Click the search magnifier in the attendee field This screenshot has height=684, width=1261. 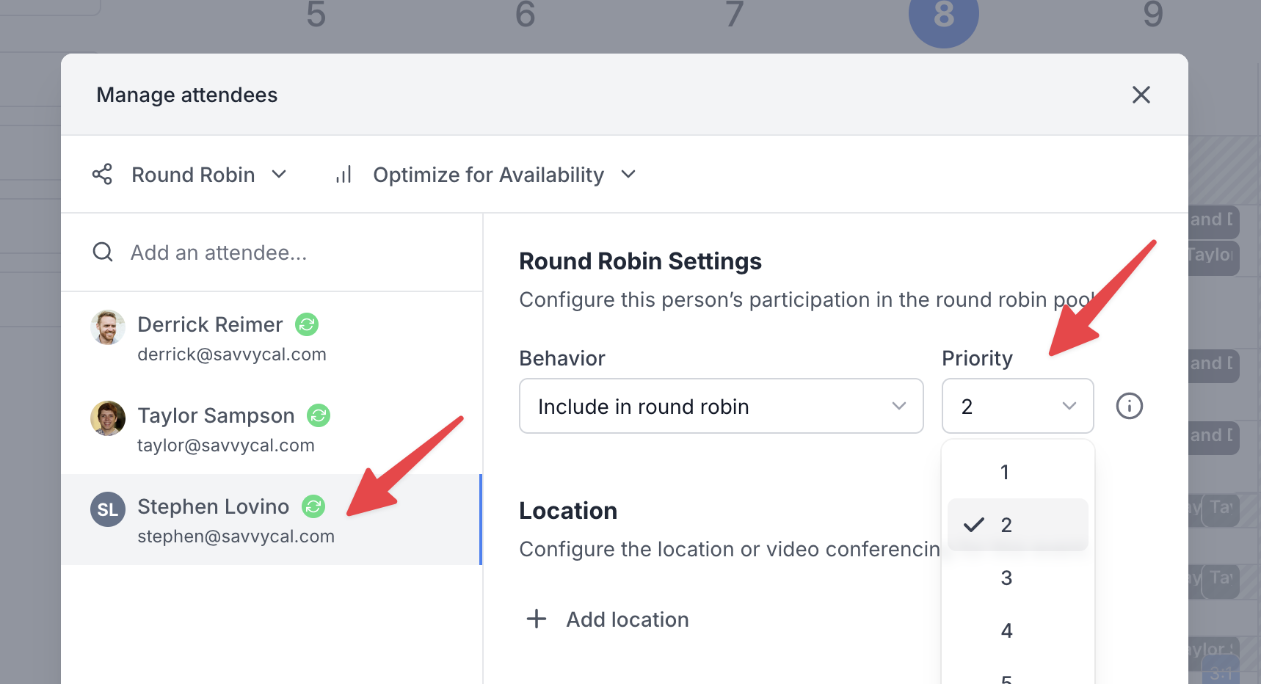[102, 252]
